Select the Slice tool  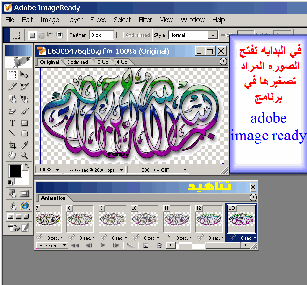13,86
